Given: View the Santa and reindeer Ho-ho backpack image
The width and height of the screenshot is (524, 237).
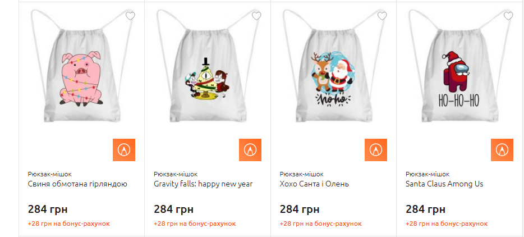Looking at the screenshot, I should point(334,66).
